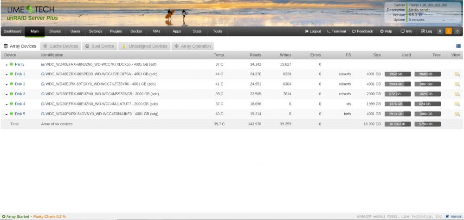Open the Terminal
This screenshot has height=220, width=464.
336,31
